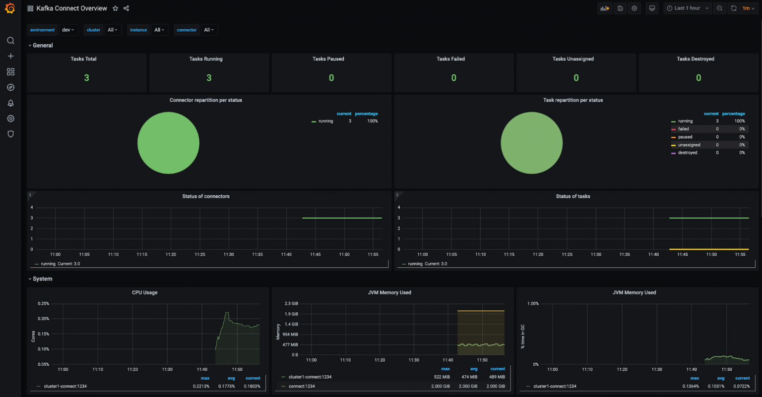Collapse the System row
Image resolution: width=762 pixels, height=397 pixels.
[x=40, y=279]
